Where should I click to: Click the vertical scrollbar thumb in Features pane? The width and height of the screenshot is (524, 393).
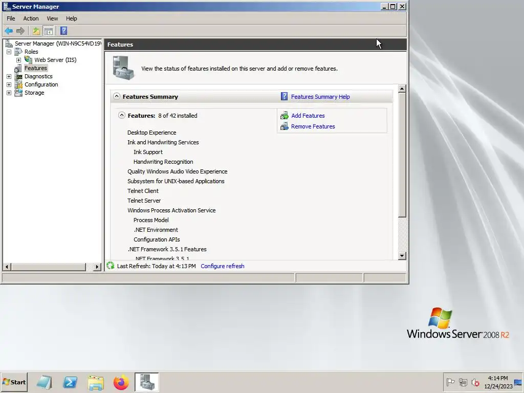point(402,155)
